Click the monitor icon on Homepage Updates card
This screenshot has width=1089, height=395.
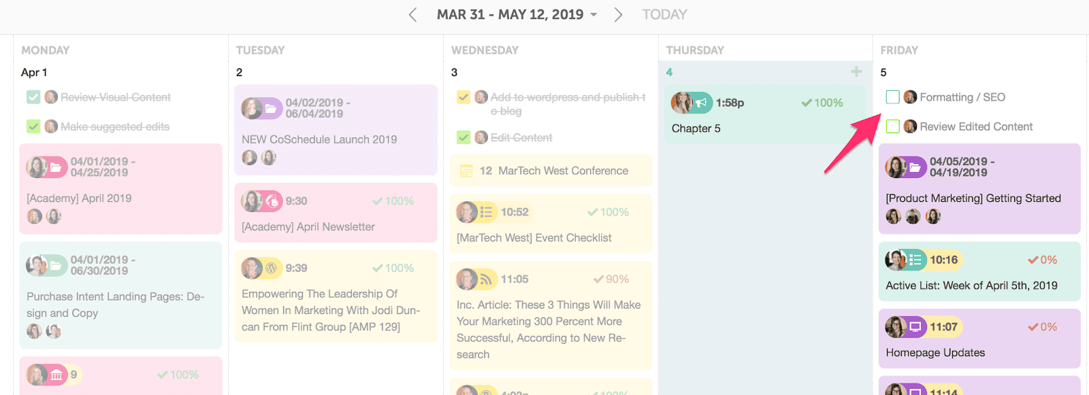pos(915,327)
